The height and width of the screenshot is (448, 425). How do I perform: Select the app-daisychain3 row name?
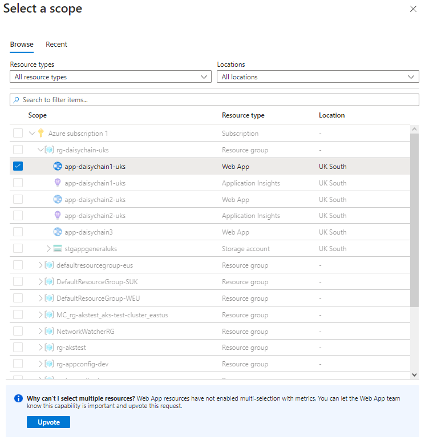point(88,232)
